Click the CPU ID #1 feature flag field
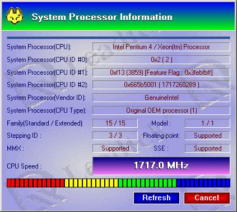 tap(161, 73)
